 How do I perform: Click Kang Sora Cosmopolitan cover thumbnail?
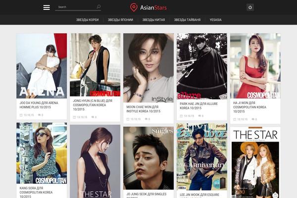pyautogui.click(x=42, y=153)
